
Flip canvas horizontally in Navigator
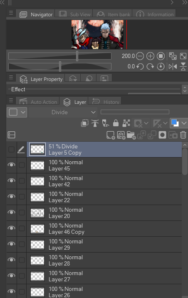[173, 67]
